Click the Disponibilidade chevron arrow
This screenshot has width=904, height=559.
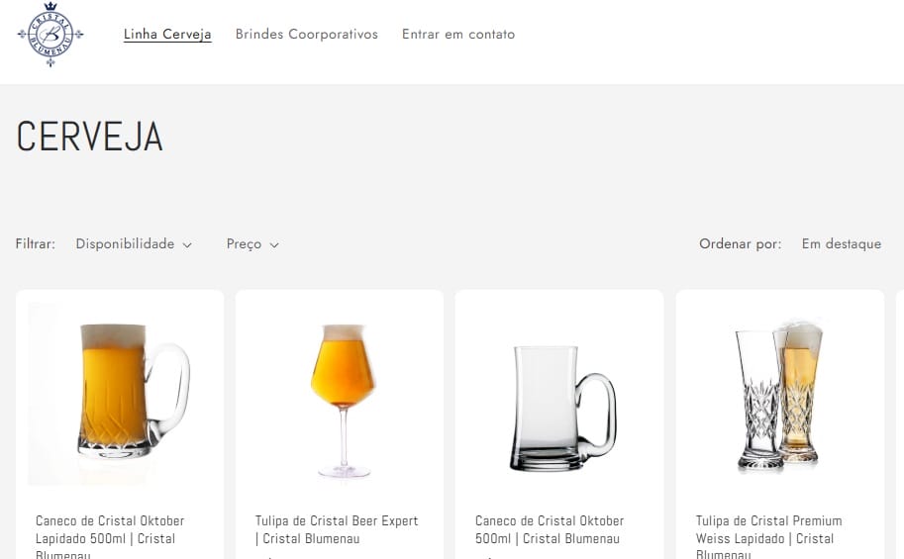coord(187,245)
